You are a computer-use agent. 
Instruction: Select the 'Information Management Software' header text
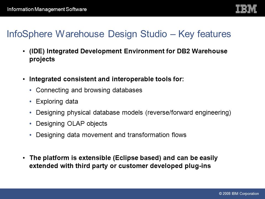tap(47, 9)
